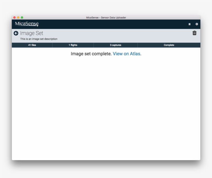Minimize the window with the yellow button
The height and width of the screenshot is (178, 212).
(18, 18)
